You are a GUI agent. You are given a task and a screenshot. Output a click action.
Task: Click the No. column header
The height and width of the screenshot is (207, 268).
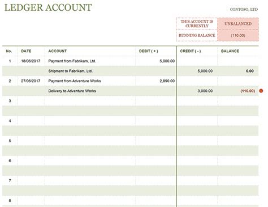[x=9, y=51]
